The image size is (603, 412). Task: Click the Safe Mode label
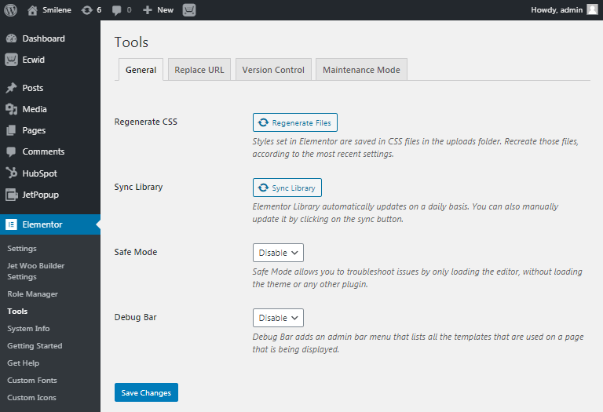coord(136,252)
